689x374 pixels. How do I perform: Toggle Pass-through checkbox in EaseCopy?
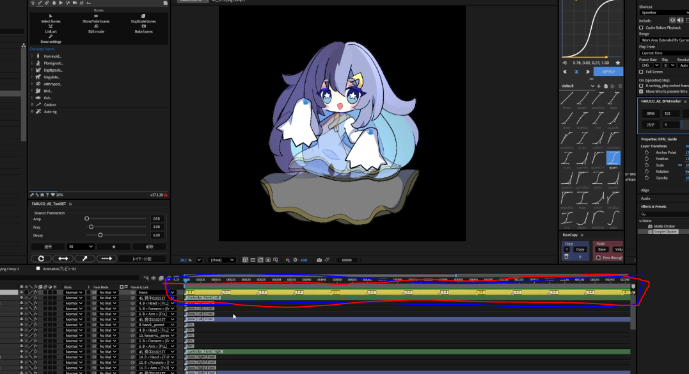598,257
